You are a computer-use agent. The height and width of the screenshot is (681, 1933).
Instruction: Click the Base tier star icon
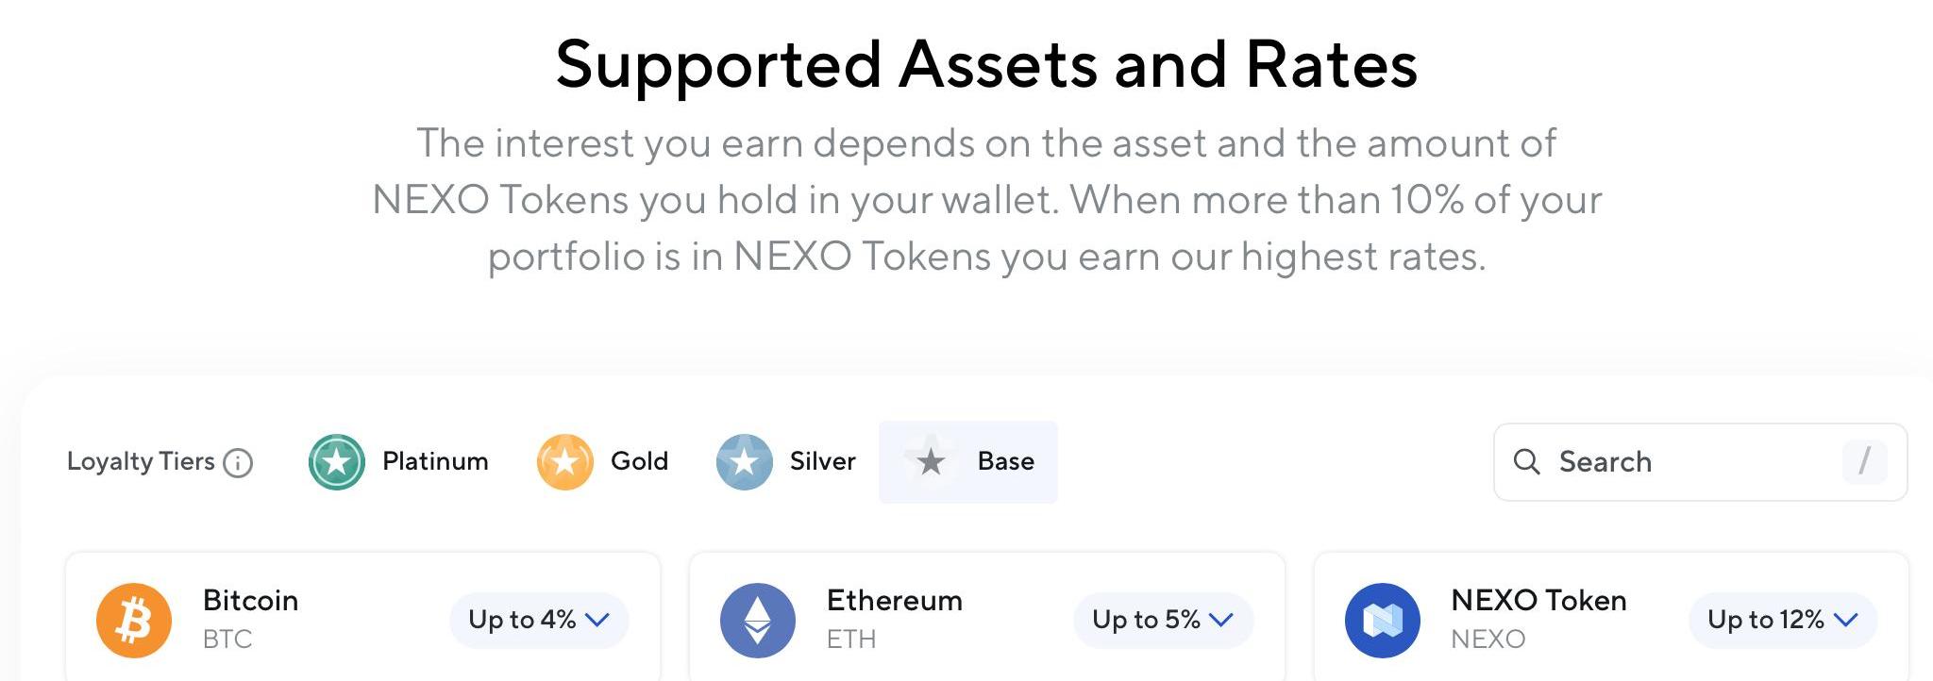[931, 461]
